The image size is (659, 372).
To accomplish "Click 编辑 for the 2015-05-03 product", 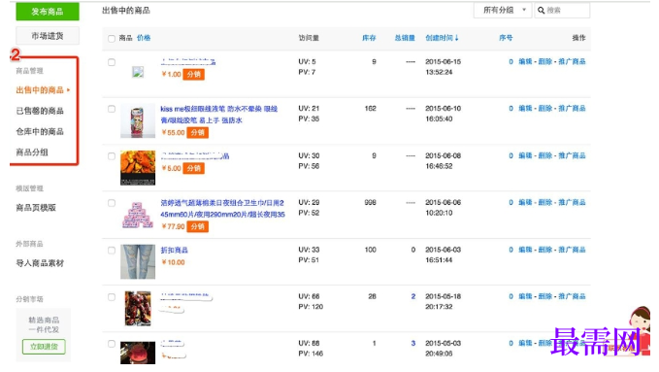I will point(525,343).
